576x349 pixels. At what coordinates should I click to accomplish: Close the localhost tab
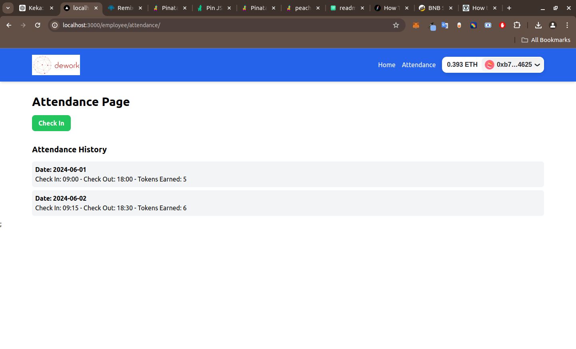click(96, 8)
